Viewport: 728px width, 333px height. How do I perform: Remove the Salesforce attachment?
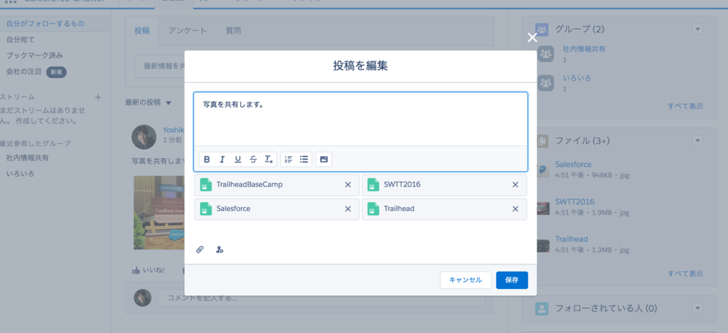[x=348, y=209]
